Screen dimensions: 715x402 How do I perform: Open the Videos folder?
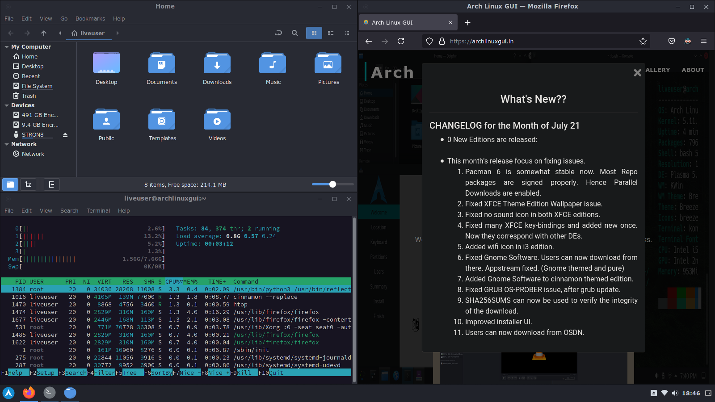point(217,125)
